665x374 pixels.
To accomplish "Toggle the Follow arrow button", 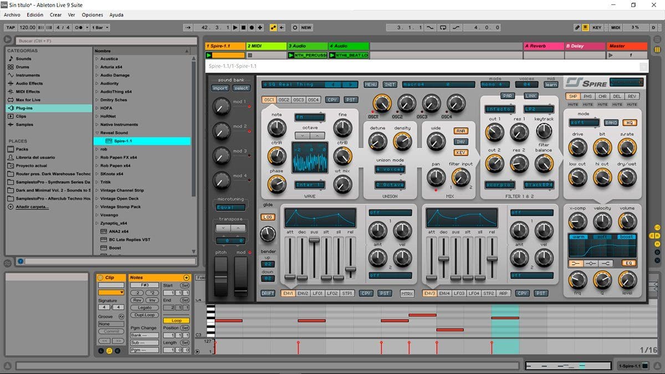I will pyautogui.click(x=187, y=27).
